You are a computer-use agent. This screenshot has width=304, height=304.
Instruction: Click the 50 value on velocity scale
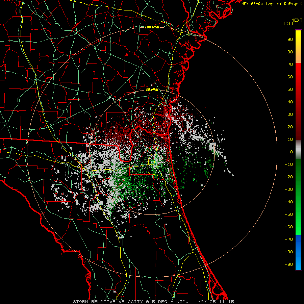[x=290, y=90]
